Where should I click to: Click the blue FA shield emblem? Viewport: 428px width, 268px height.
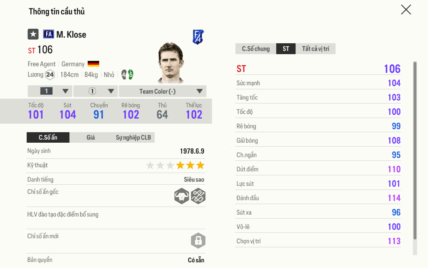pos(198,37)
